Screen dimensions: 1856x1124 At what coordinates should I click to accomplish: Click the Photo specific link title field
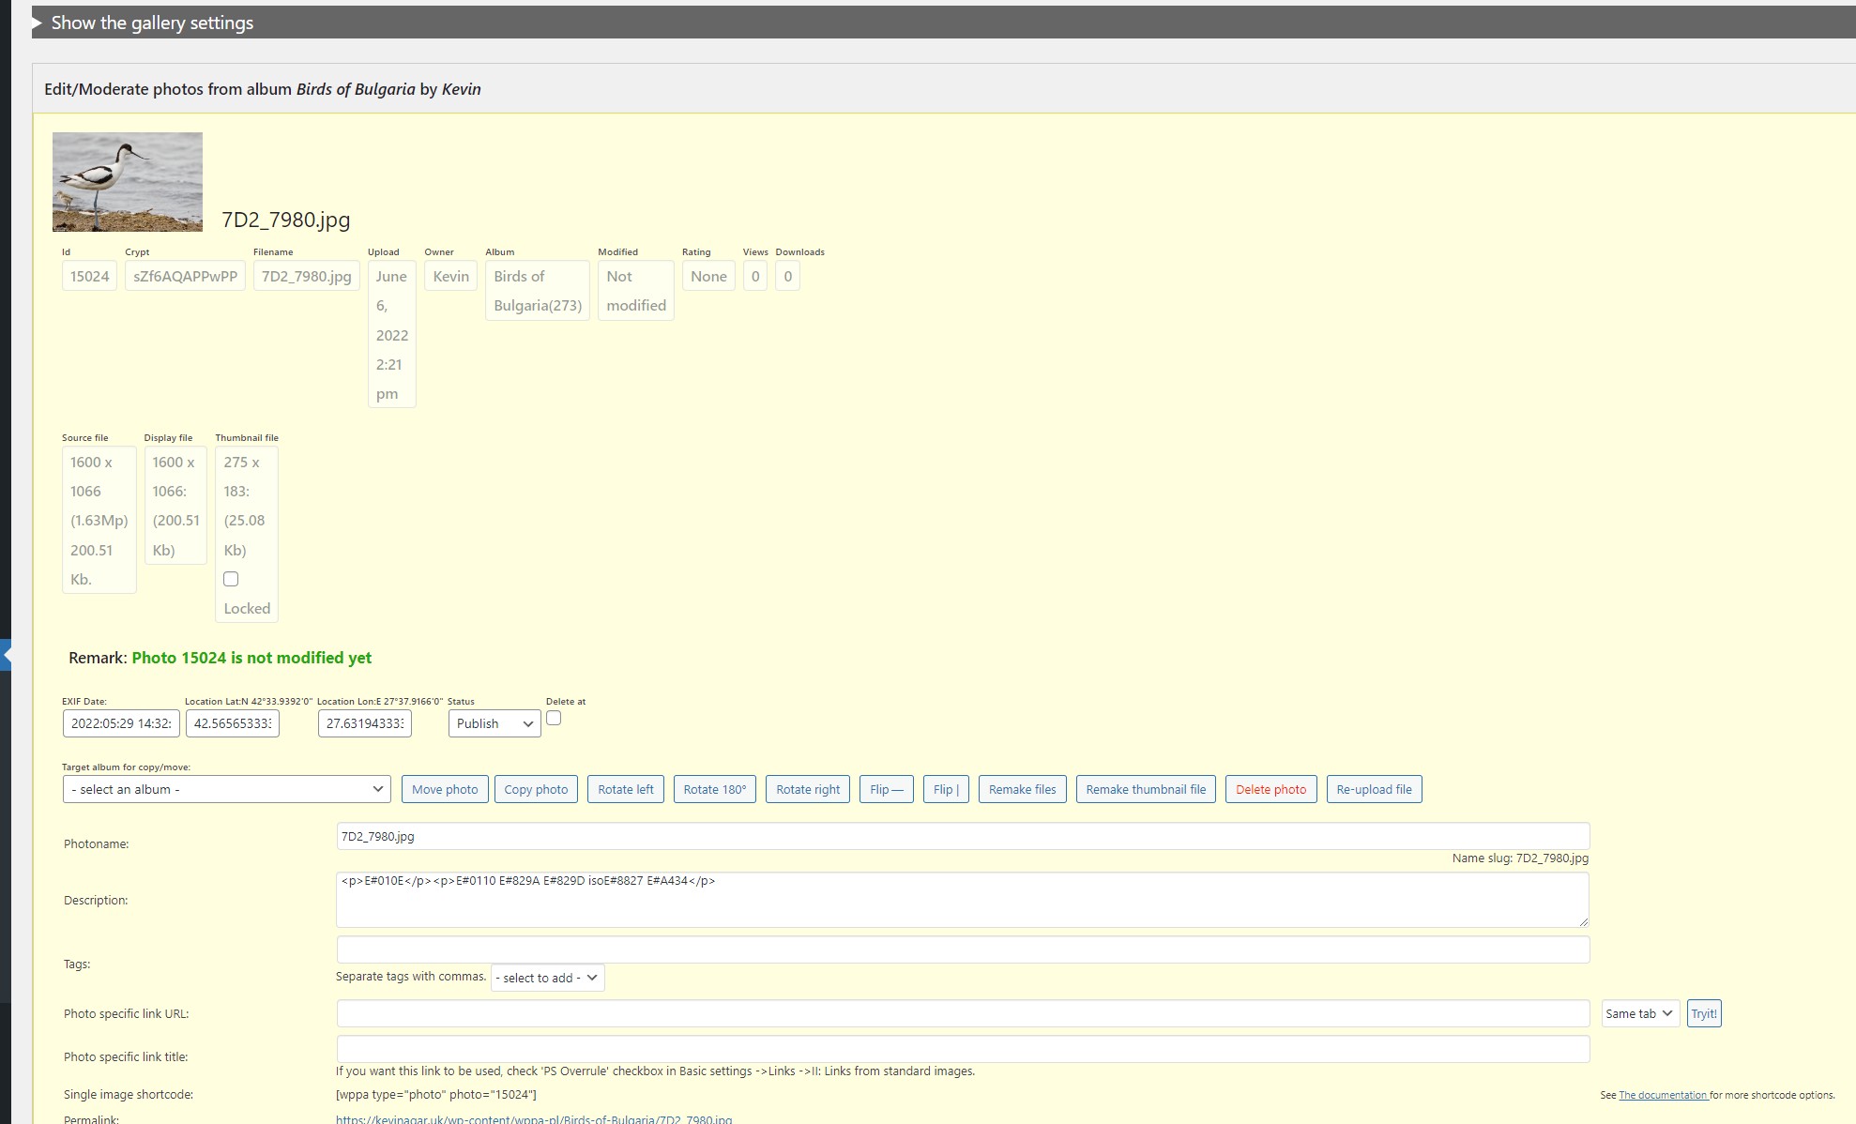[963, 1049]
